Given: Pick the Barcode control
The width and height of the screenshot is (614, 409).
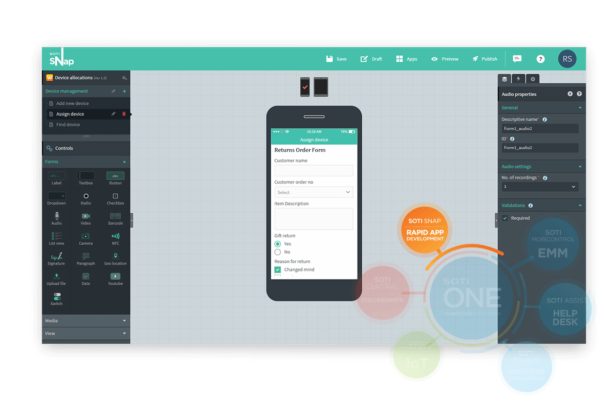Looking at the screenshot, I should pyautogui.click(x=116, y=219).
